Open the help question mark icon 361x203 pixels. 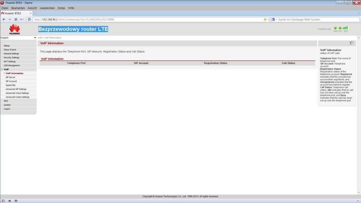click(x=351, y=43)
